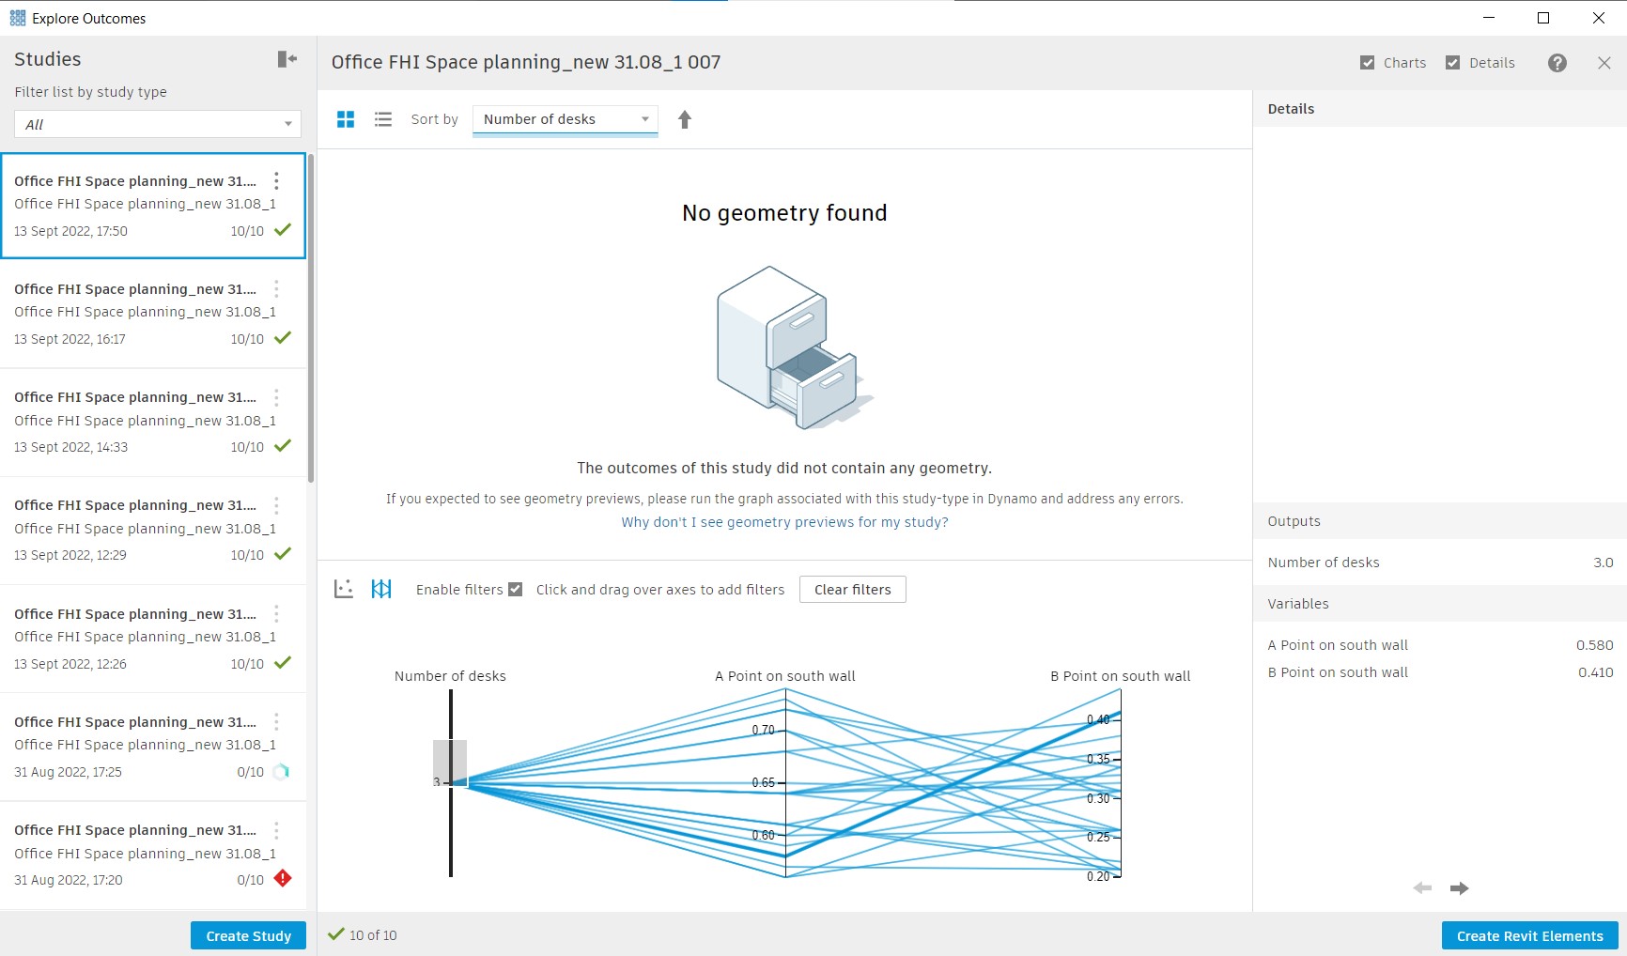1627x956 pixels.
Task: Click the Number of desks output value 3.0
Action: pos(1603,563)
